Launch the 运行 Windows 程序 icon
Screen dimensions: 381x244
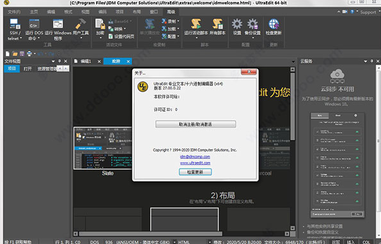click(x=58, y=24)
